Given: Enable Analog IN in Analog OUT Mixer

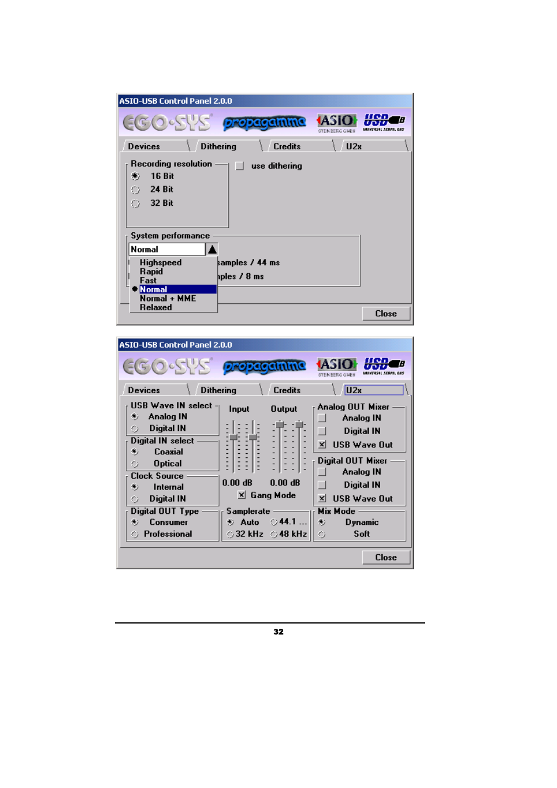Looking at the screenshot, I should 322,418.
